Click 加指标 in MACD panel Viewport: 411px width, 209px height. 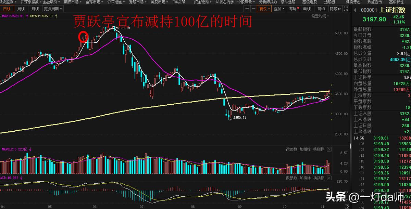point(305,178)
